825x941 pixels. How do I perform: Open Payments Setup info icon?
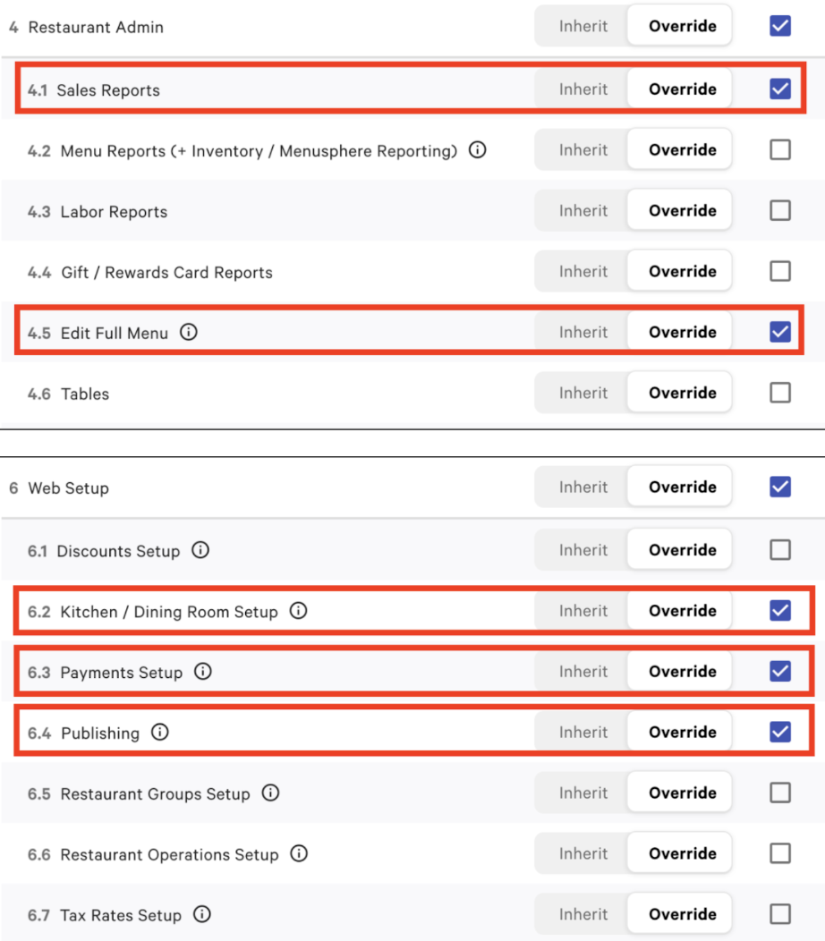point(203,672)
